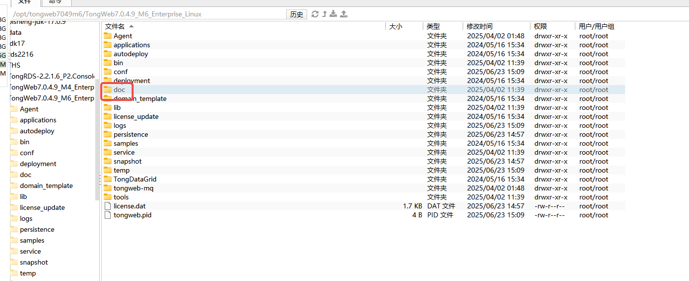Select tongweb.pid file icon
This screenshot has width=689, height=281.
pos(108,215)
